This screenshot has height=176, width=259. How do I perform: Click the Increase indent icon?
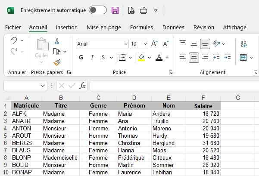tap(228, 58)
